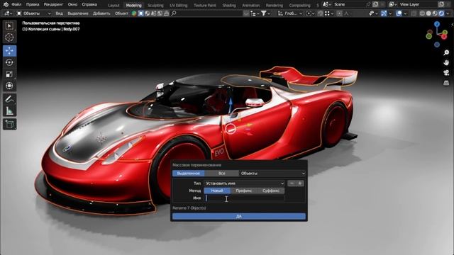Select the Add Cube tool
Viewport: 454px width, 255px height.
point(9,124)
